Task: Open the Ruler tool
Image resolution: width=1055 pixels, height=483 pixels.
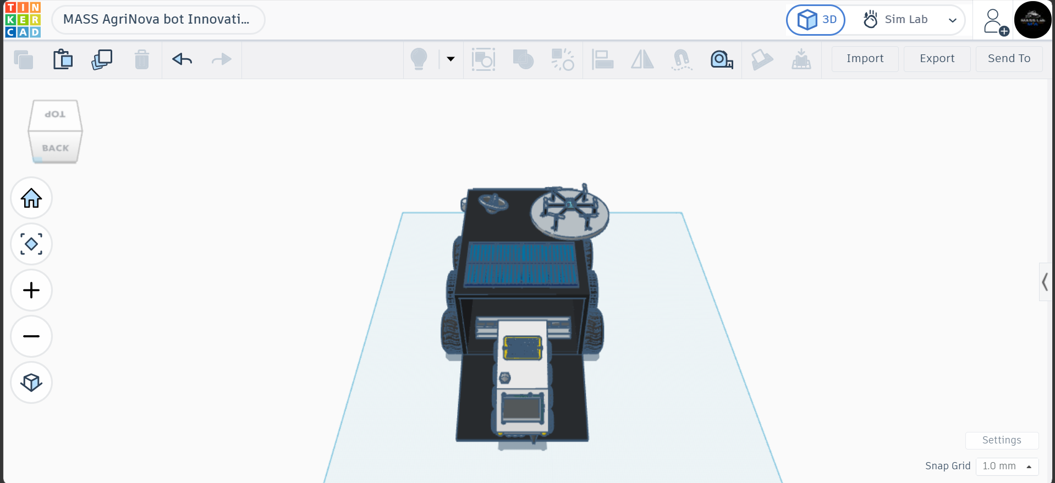Action: click(722, 59)
